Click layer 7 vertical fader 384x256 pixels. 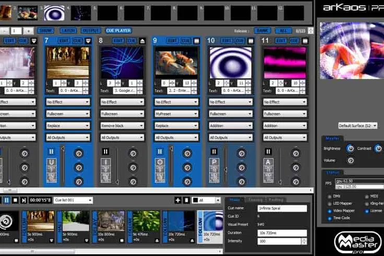pos(63,166)
